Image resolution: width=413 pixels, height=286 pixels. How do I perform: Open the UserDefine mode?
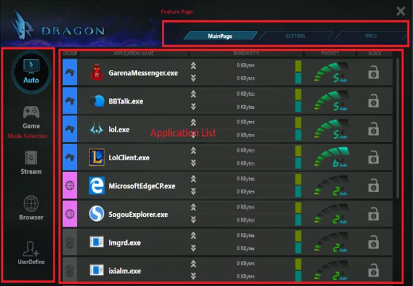31,249
